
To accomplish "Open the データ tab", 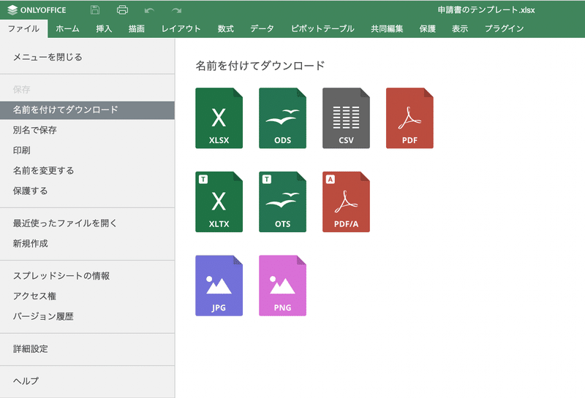I will pyautogui.click(x=262, y=28).
